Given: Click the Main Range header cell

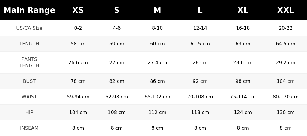Looking at the screenshot, I should click(x=29, y=10).
